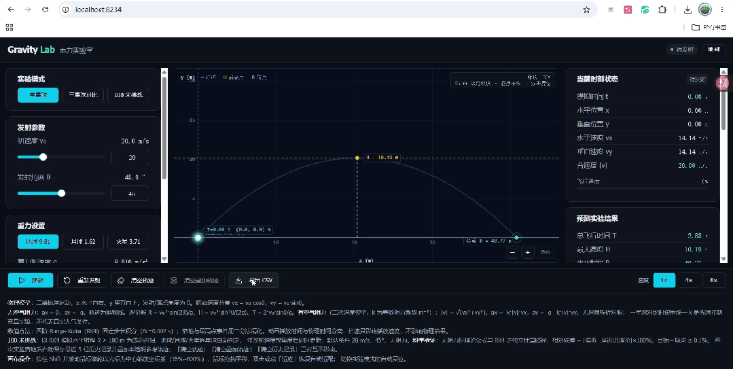
Task: Select Mars 3.71 gravity option
Action: pos(128,241)
